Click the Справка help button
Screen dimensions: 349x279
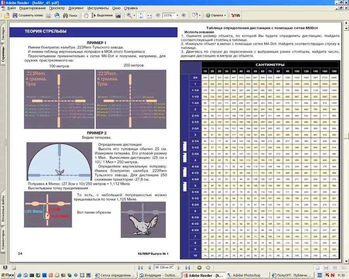pyautogui.click(x=214, y=15)
